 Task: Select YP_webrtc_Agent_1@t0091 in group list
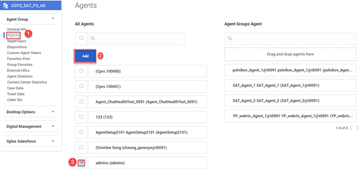tap(290, 116)
